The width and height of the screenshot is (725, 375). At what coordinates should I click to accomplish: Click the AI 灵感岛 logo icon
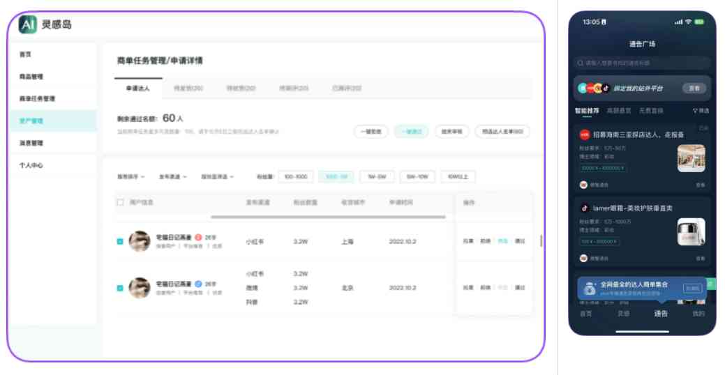tap(28, 24)
